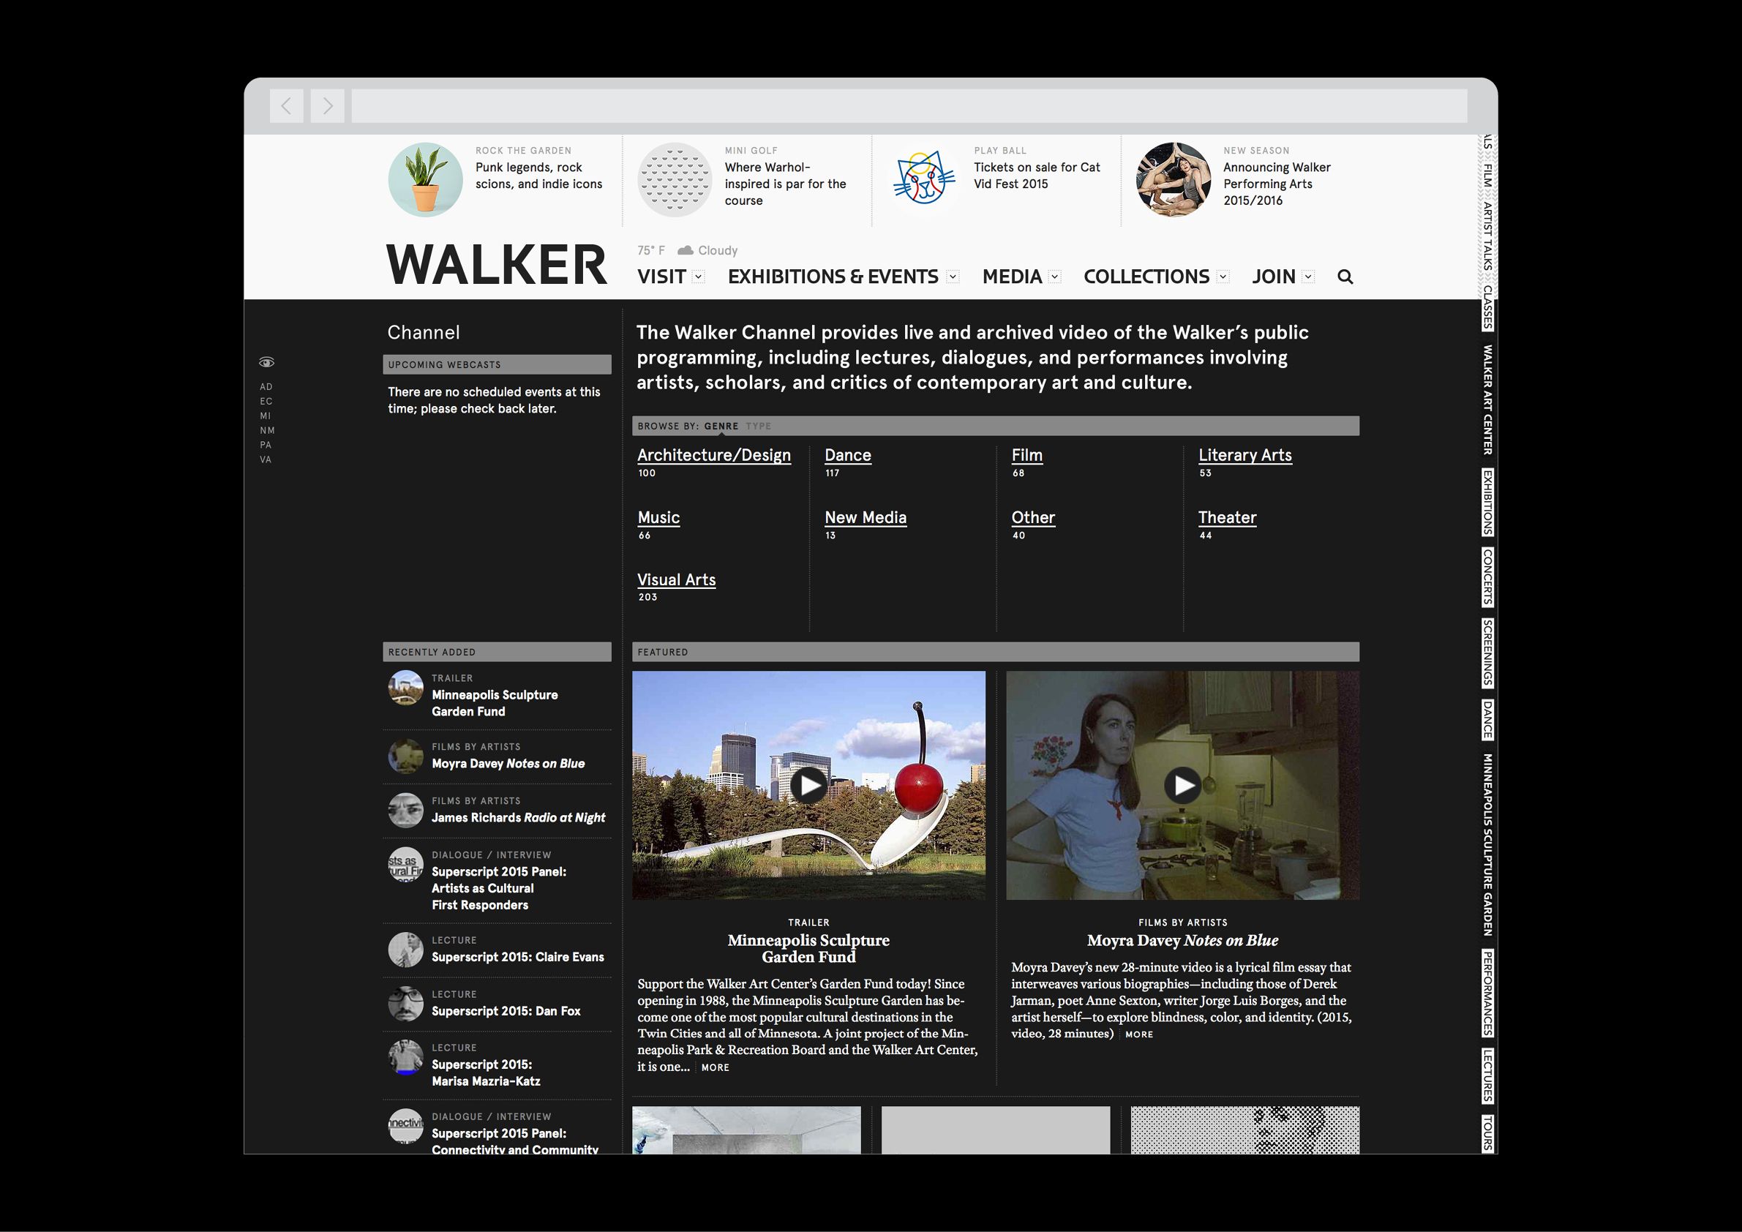This screenshot has height=1232, width=1742.
Task: Click the eye icon in left sidebar
Action: point(266,362)
